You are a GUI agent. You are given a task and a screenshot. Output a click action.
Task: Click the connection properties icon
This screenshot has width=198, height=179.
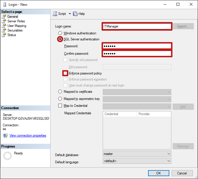[5, 135]
